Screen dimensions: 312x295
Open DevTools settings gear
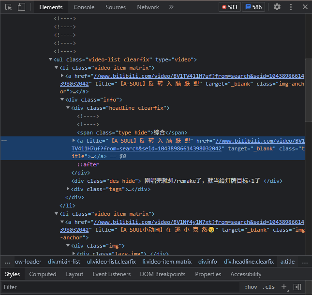point(277,7)
